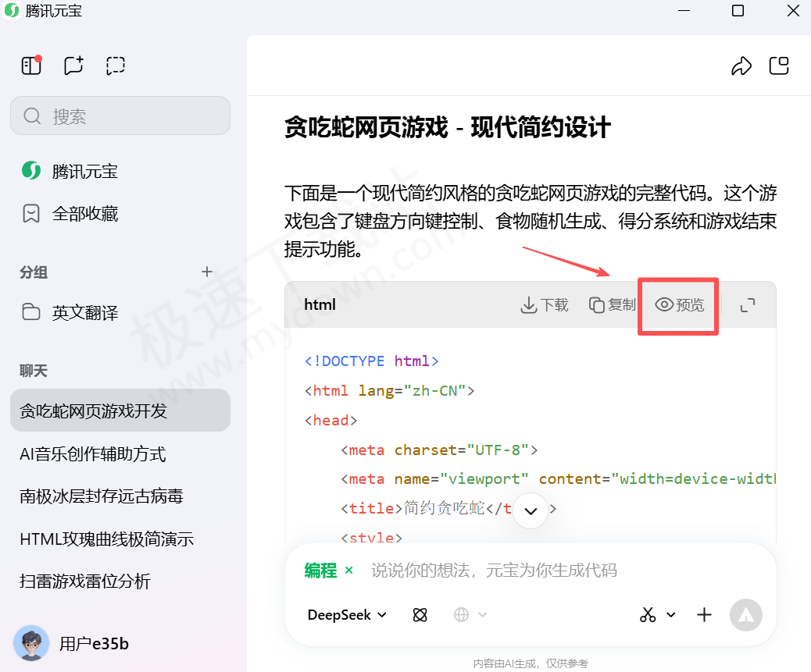The width and height of the screenshot is (811, 672).
Task: Open the 贪吃蛇网页游戏开发 chat
Action: point(120,410)
